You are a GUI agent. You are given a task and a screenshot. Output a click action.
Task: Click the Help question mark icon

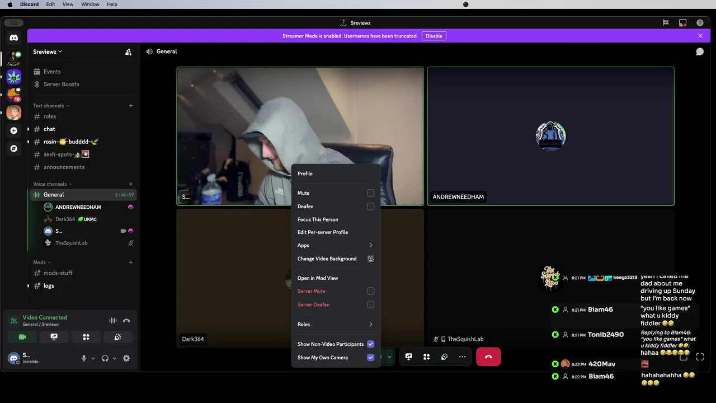700,23
